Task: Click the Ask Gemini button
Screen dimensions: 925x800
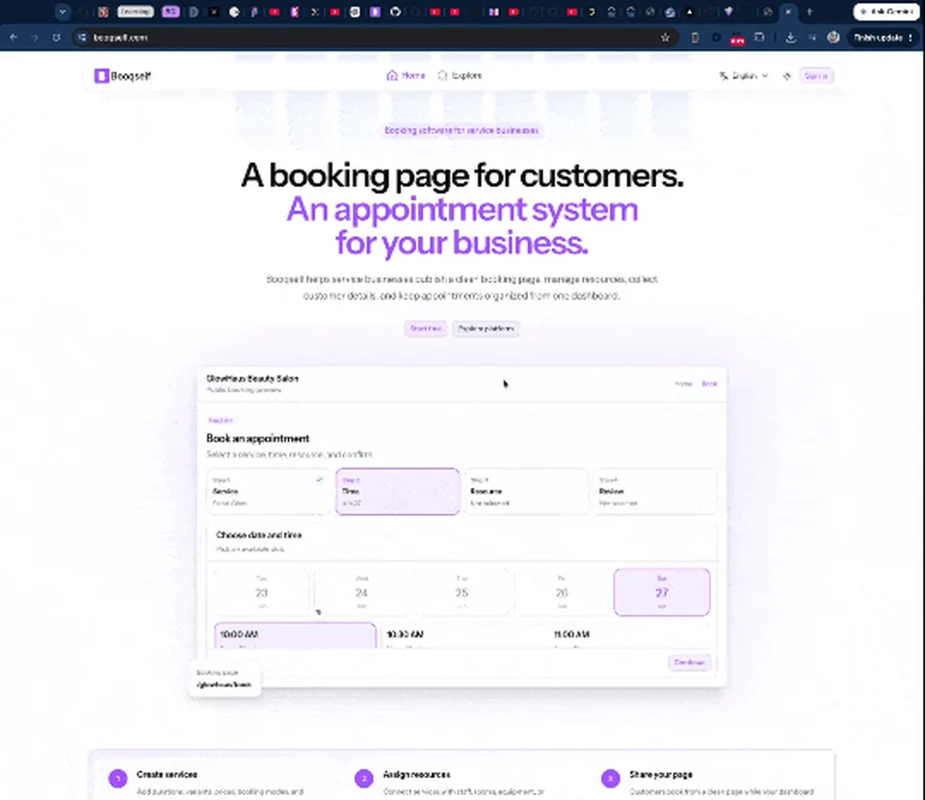Action: 886,12
